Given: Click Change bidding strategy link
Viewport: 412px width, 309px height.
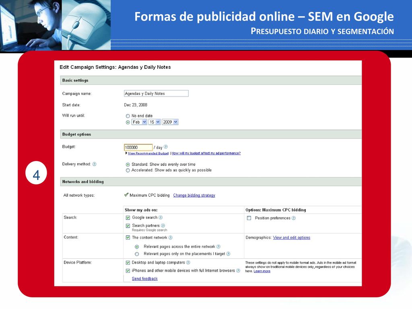Looking at the screenshot, I should (194, 195).
